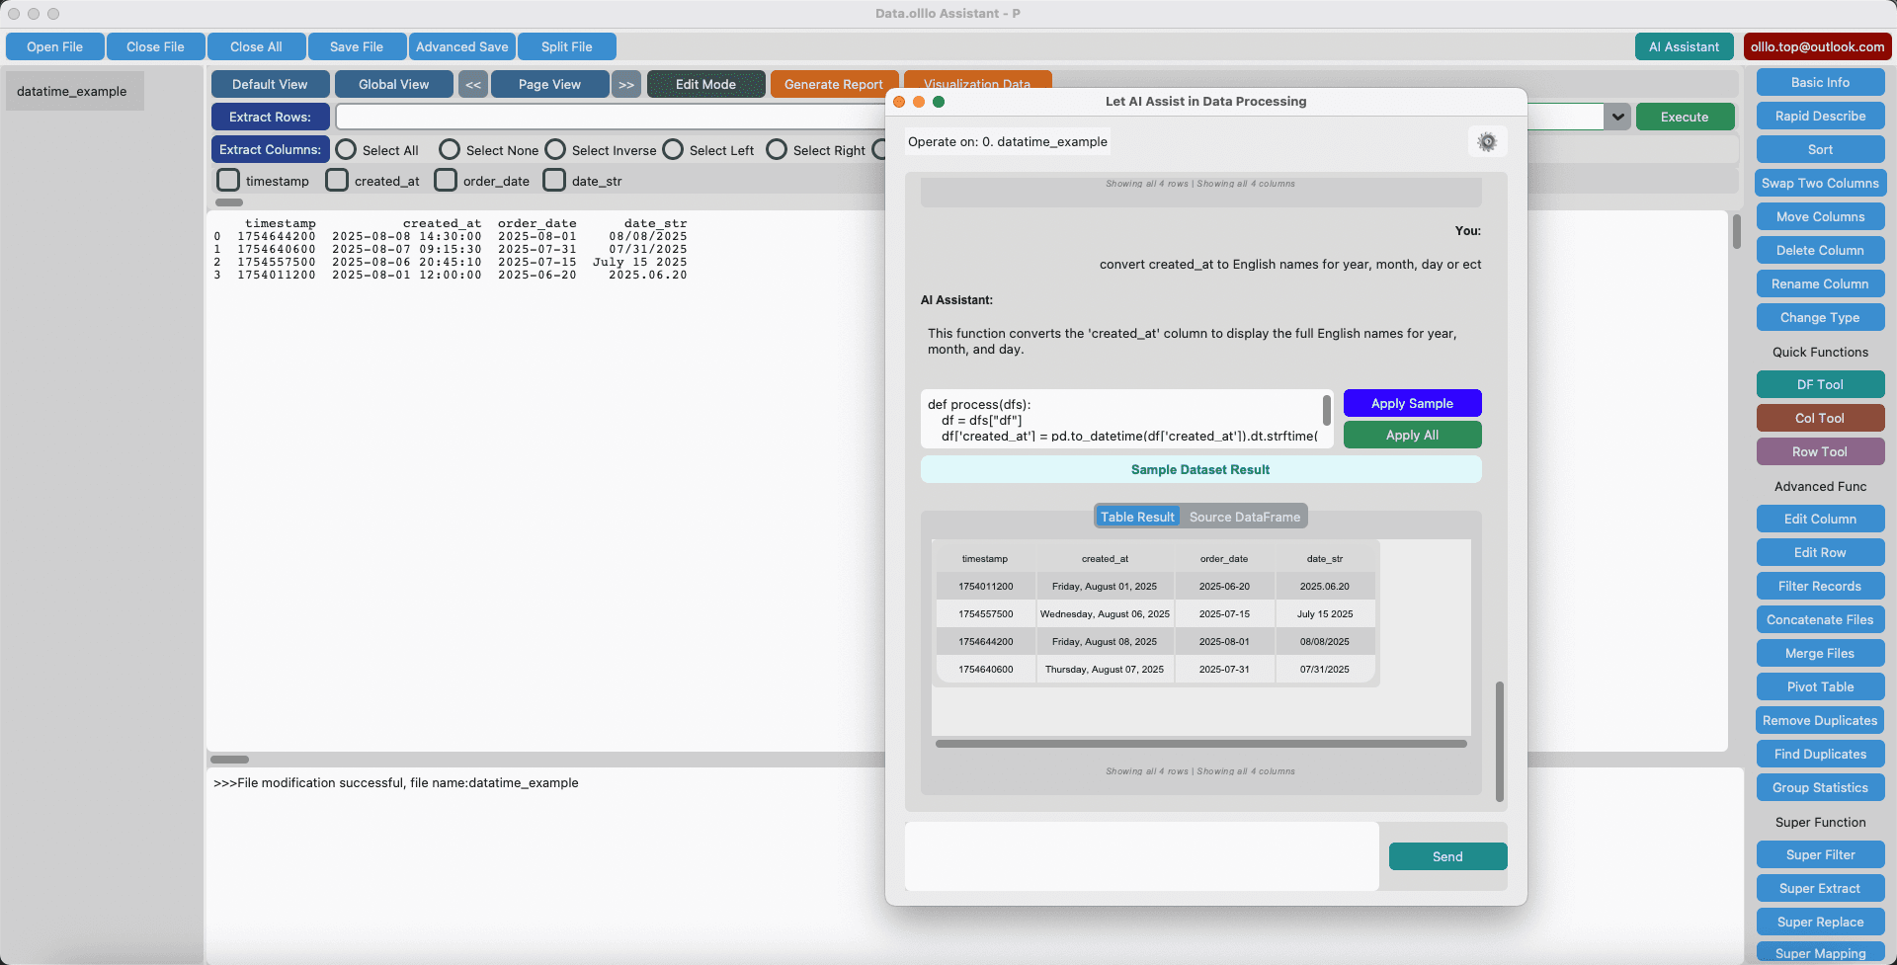Click Generate Report in the toolbar
This screenshot has width=1897, height=965.
(833, 84)
